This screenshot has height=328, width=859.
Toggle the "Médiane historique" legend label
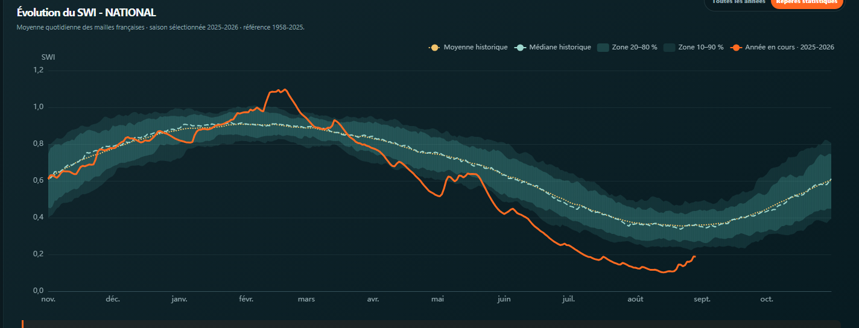pyautogui.click(x=560, y=47)
